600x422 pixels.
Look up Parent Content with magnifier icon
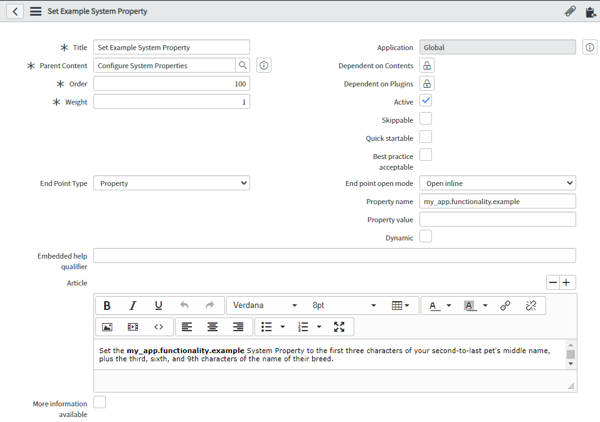pyautogui.click(x=243, y=66)
